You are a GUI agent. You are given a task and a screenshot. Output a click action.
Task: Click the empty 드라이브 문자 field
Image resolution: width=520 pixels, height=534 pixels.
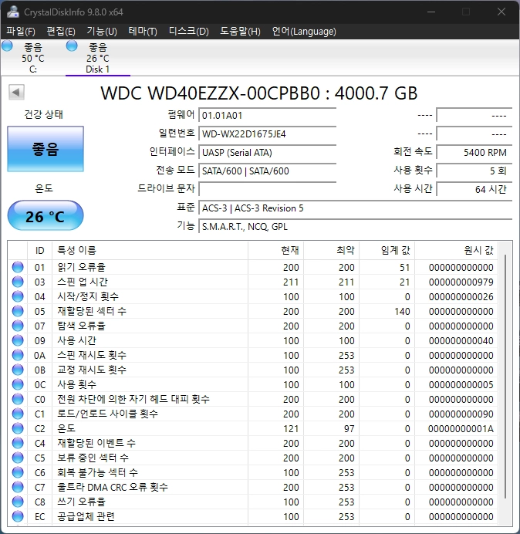click(267, 189)
